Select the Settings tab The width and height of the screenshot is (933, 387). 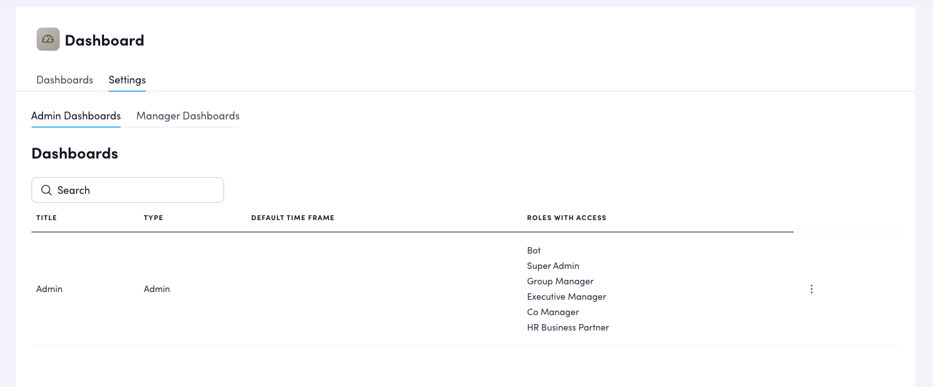127,80
